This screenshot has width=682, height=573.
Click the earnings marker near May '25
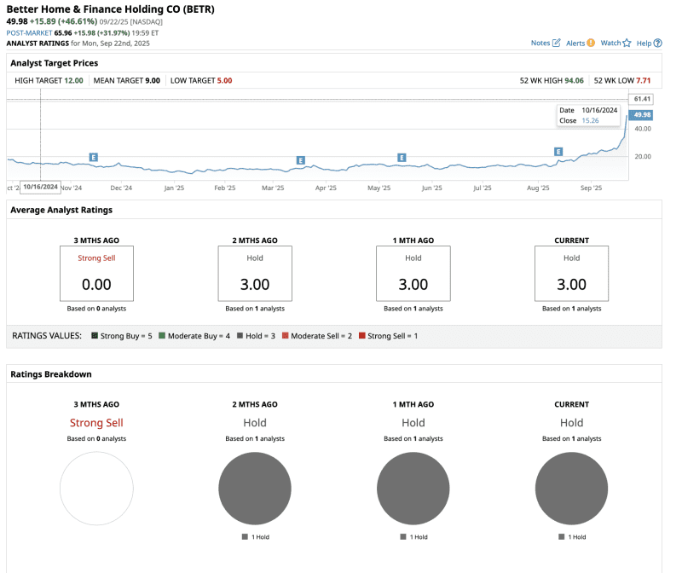(402, 158)
